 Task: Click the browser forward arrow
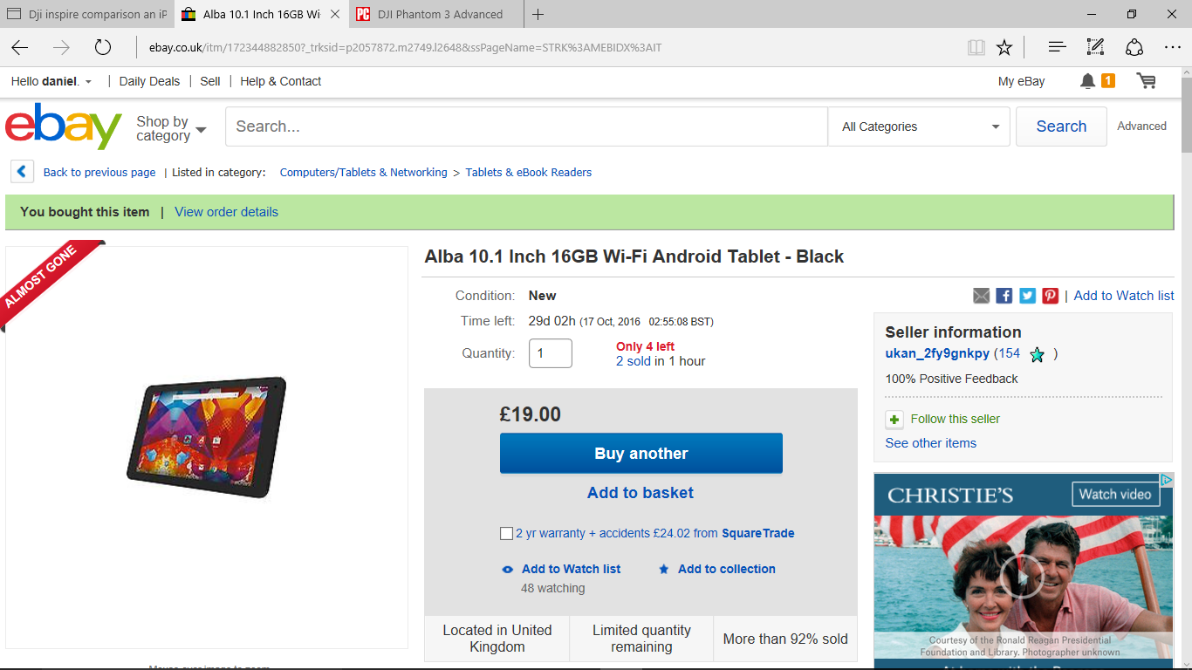tap(61, 47)
